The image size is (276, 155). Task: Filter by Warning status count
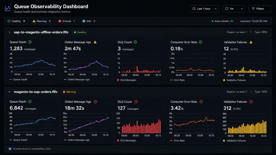(41, 21)
